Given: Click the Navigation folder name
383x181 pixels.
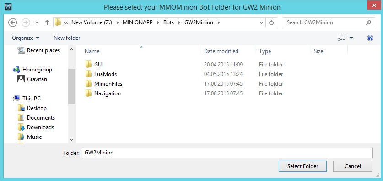Looking at the screenshot, I should pos(108,93).
